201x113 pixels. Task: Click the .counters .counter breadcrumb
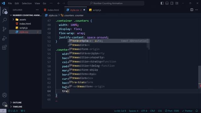coord(72,15)
